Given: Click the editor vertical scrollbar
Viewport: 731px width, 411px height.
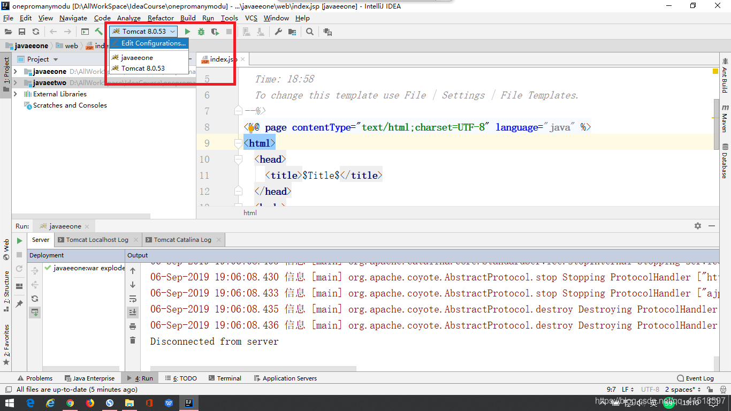Looking at the screenshot, I should click(x=717, y=124).
